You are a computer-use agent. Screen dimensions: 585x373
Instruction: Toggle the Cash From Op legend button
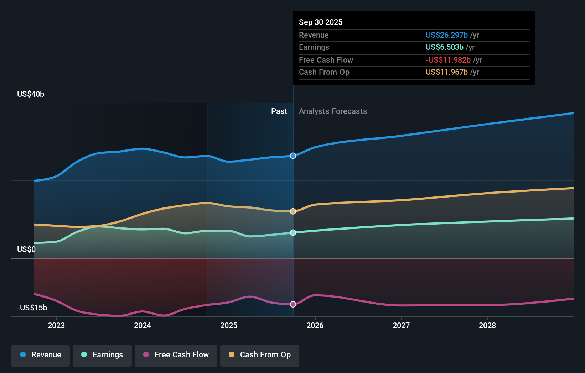click(x=260, y=356)
